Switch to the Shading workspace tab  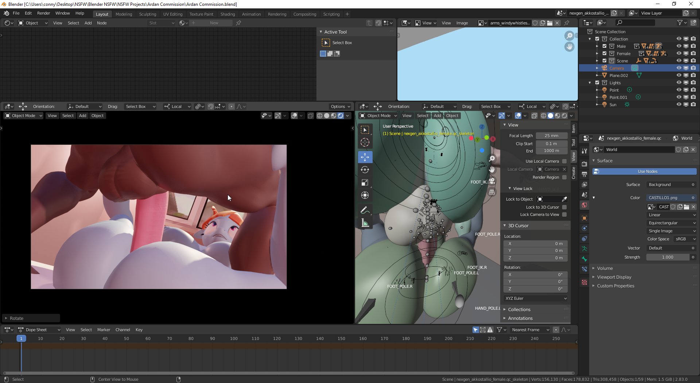227,14
